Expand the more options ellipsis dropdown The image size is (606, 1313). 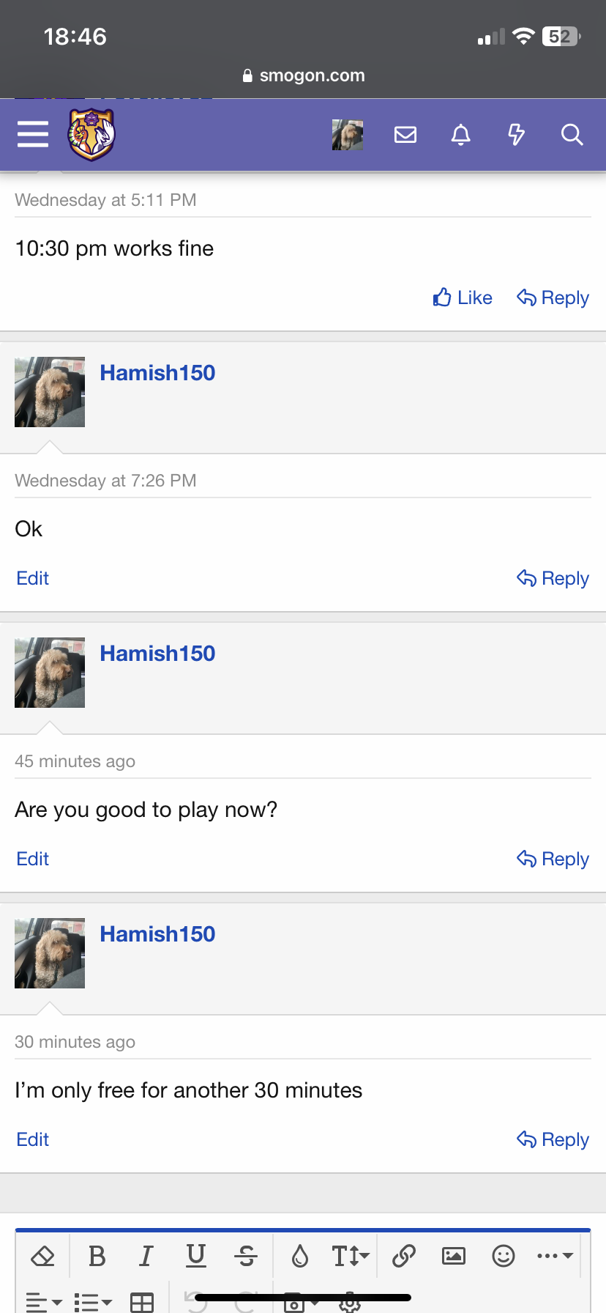coord(554,1257)
